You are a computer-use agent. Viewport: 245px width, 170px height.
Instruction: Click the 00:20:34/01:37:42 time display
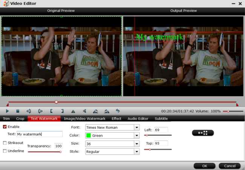point(178,111)
